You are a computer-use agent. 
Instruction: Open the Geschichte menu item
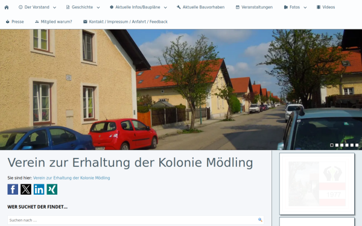click(80, 7)
